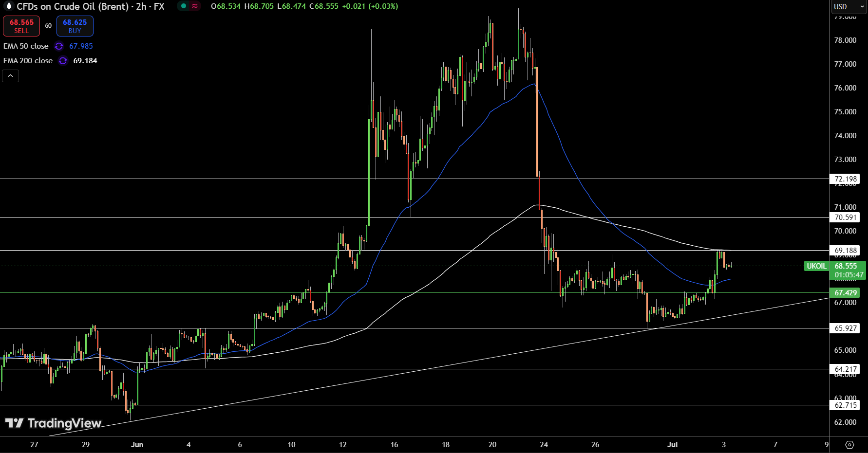Viewport: 868px width, 453px height.
Task: Click the TradingView logo
Action: pos(53,423)
